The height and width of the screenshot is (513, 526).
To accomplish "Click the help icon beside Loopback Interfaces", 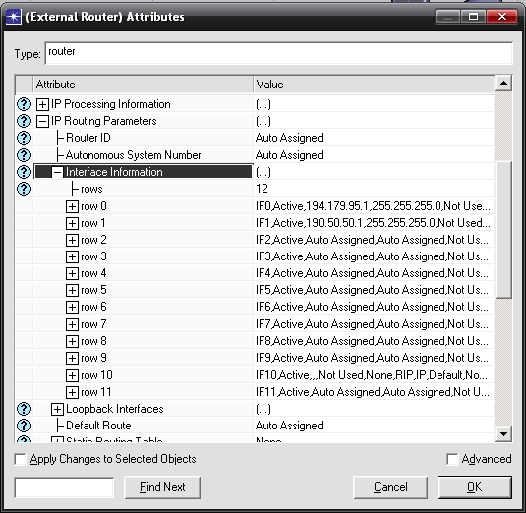I will [x=24, y=409].
